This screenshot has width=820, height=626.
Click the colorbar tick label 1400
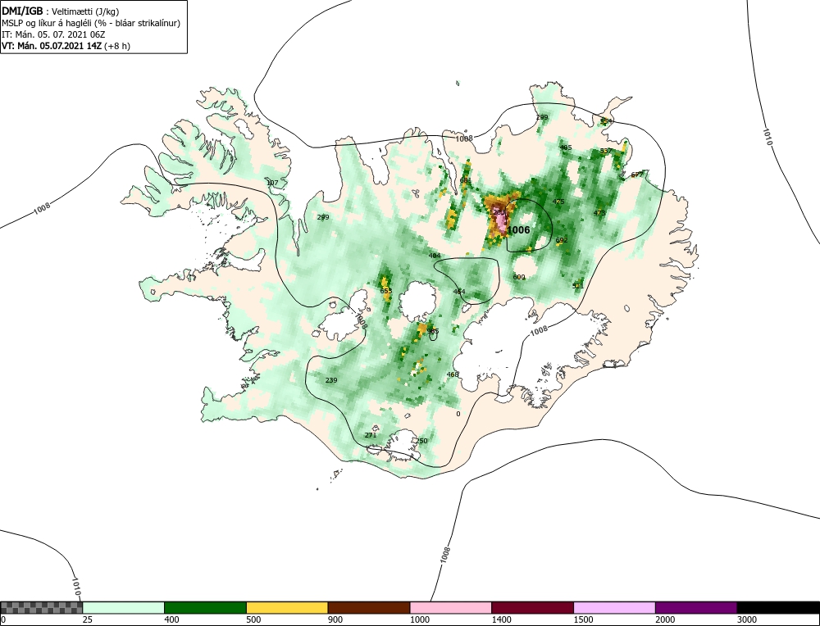(501, 619)
